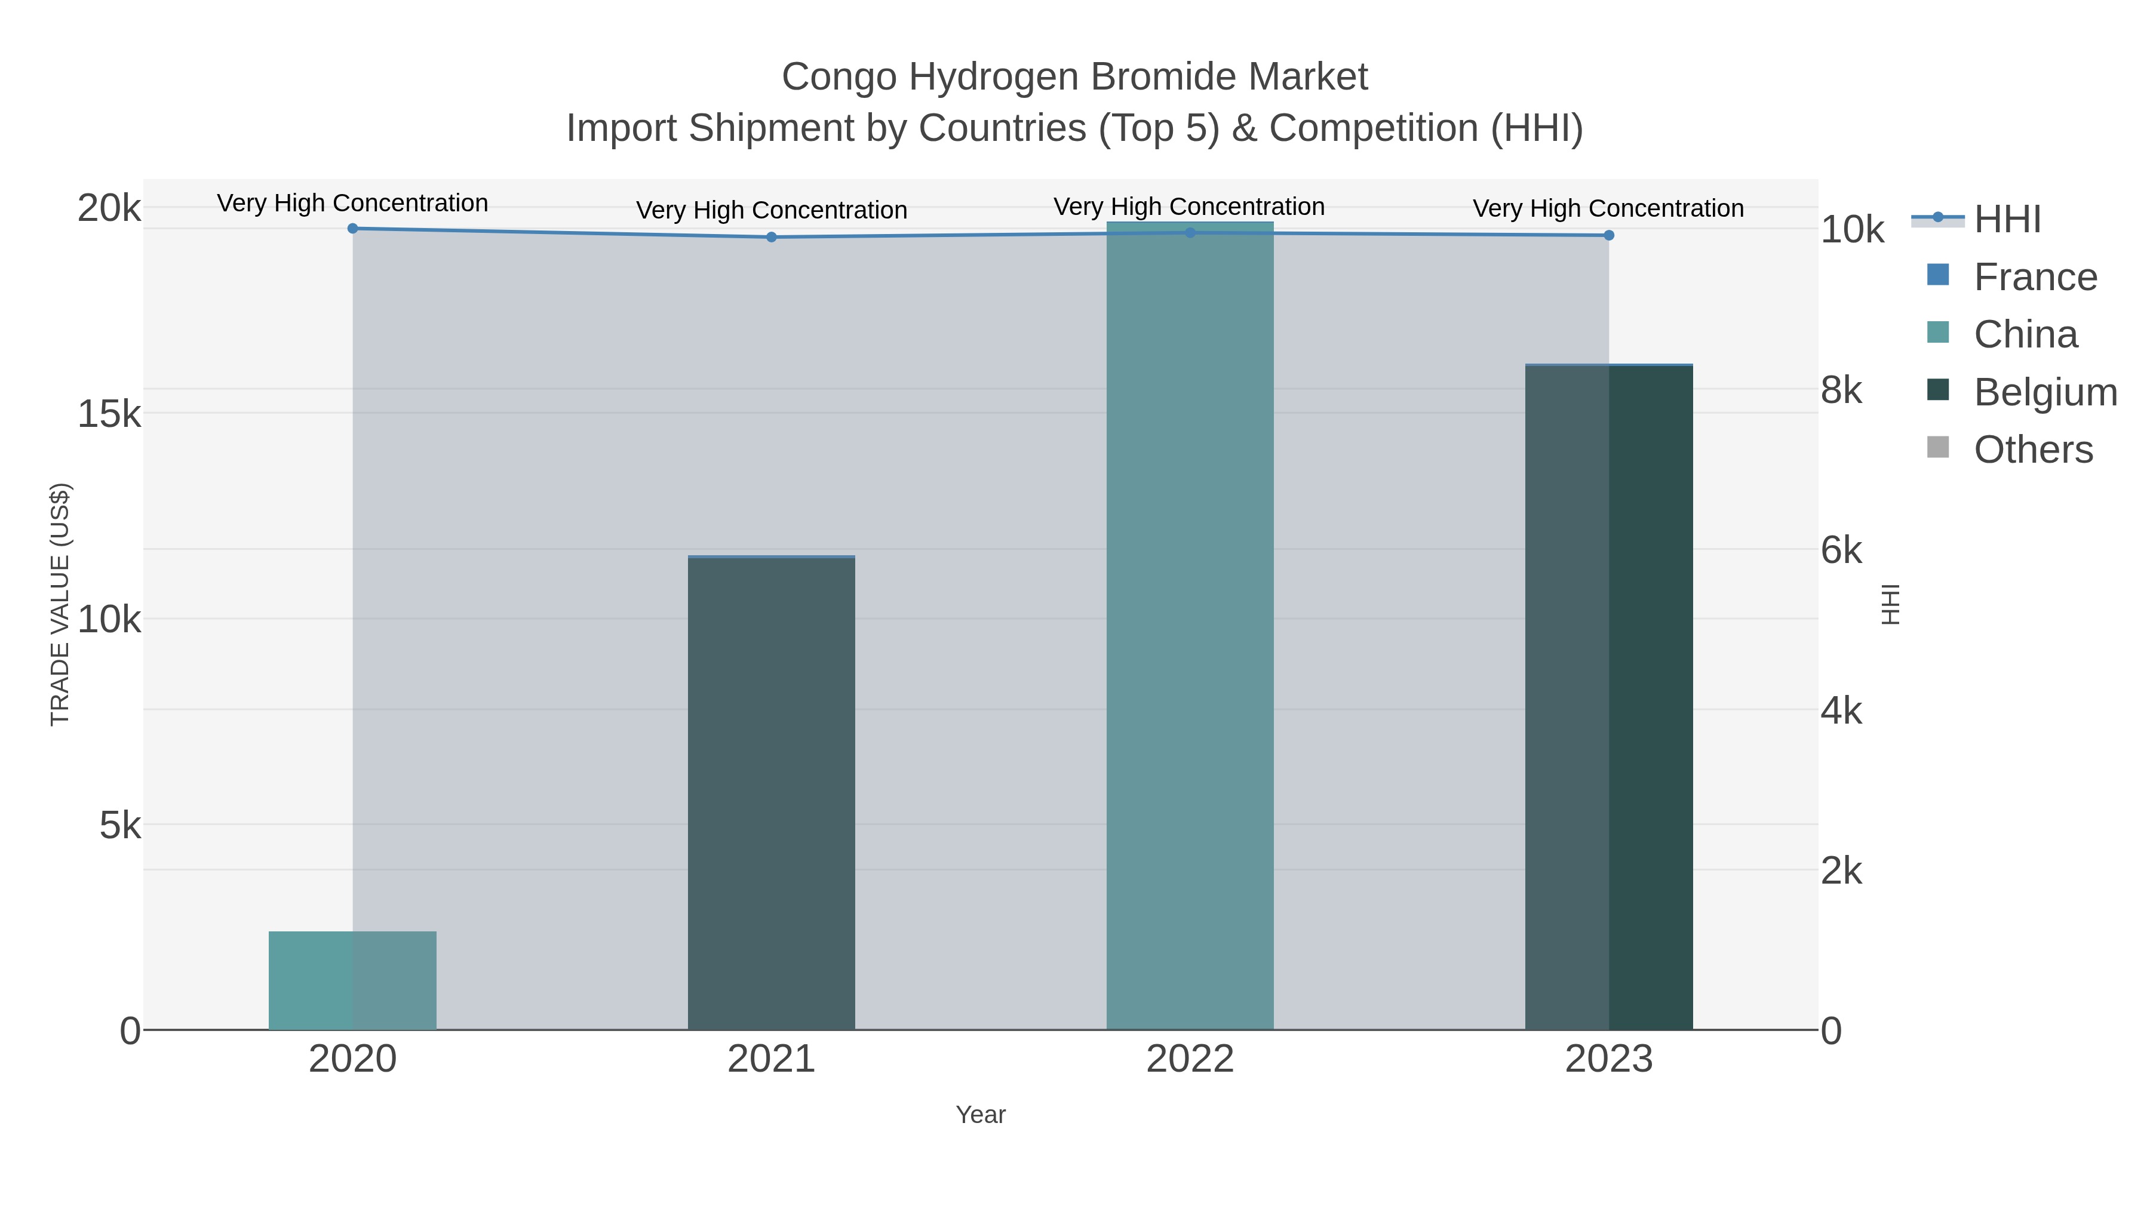Viewport: 2150px width, 1209px height.
Task: Click the 2021 Very High Concentration label
Action: 771,210
